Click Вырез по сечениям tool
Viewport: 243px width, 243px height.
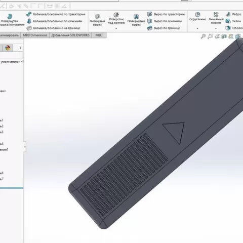tap(165, 21)
